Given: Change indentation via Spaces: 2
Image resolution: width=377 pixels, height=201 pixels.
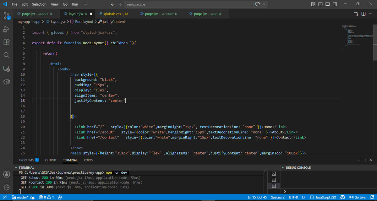Looking at the screenshot, I should coord(278,198).
